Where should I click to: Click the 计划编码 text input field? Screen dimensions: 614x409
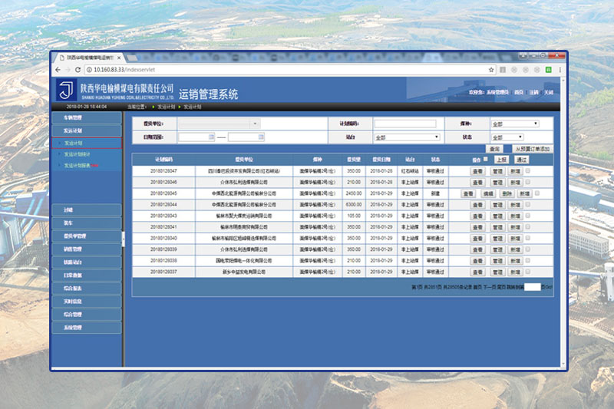tap(404, 124)
